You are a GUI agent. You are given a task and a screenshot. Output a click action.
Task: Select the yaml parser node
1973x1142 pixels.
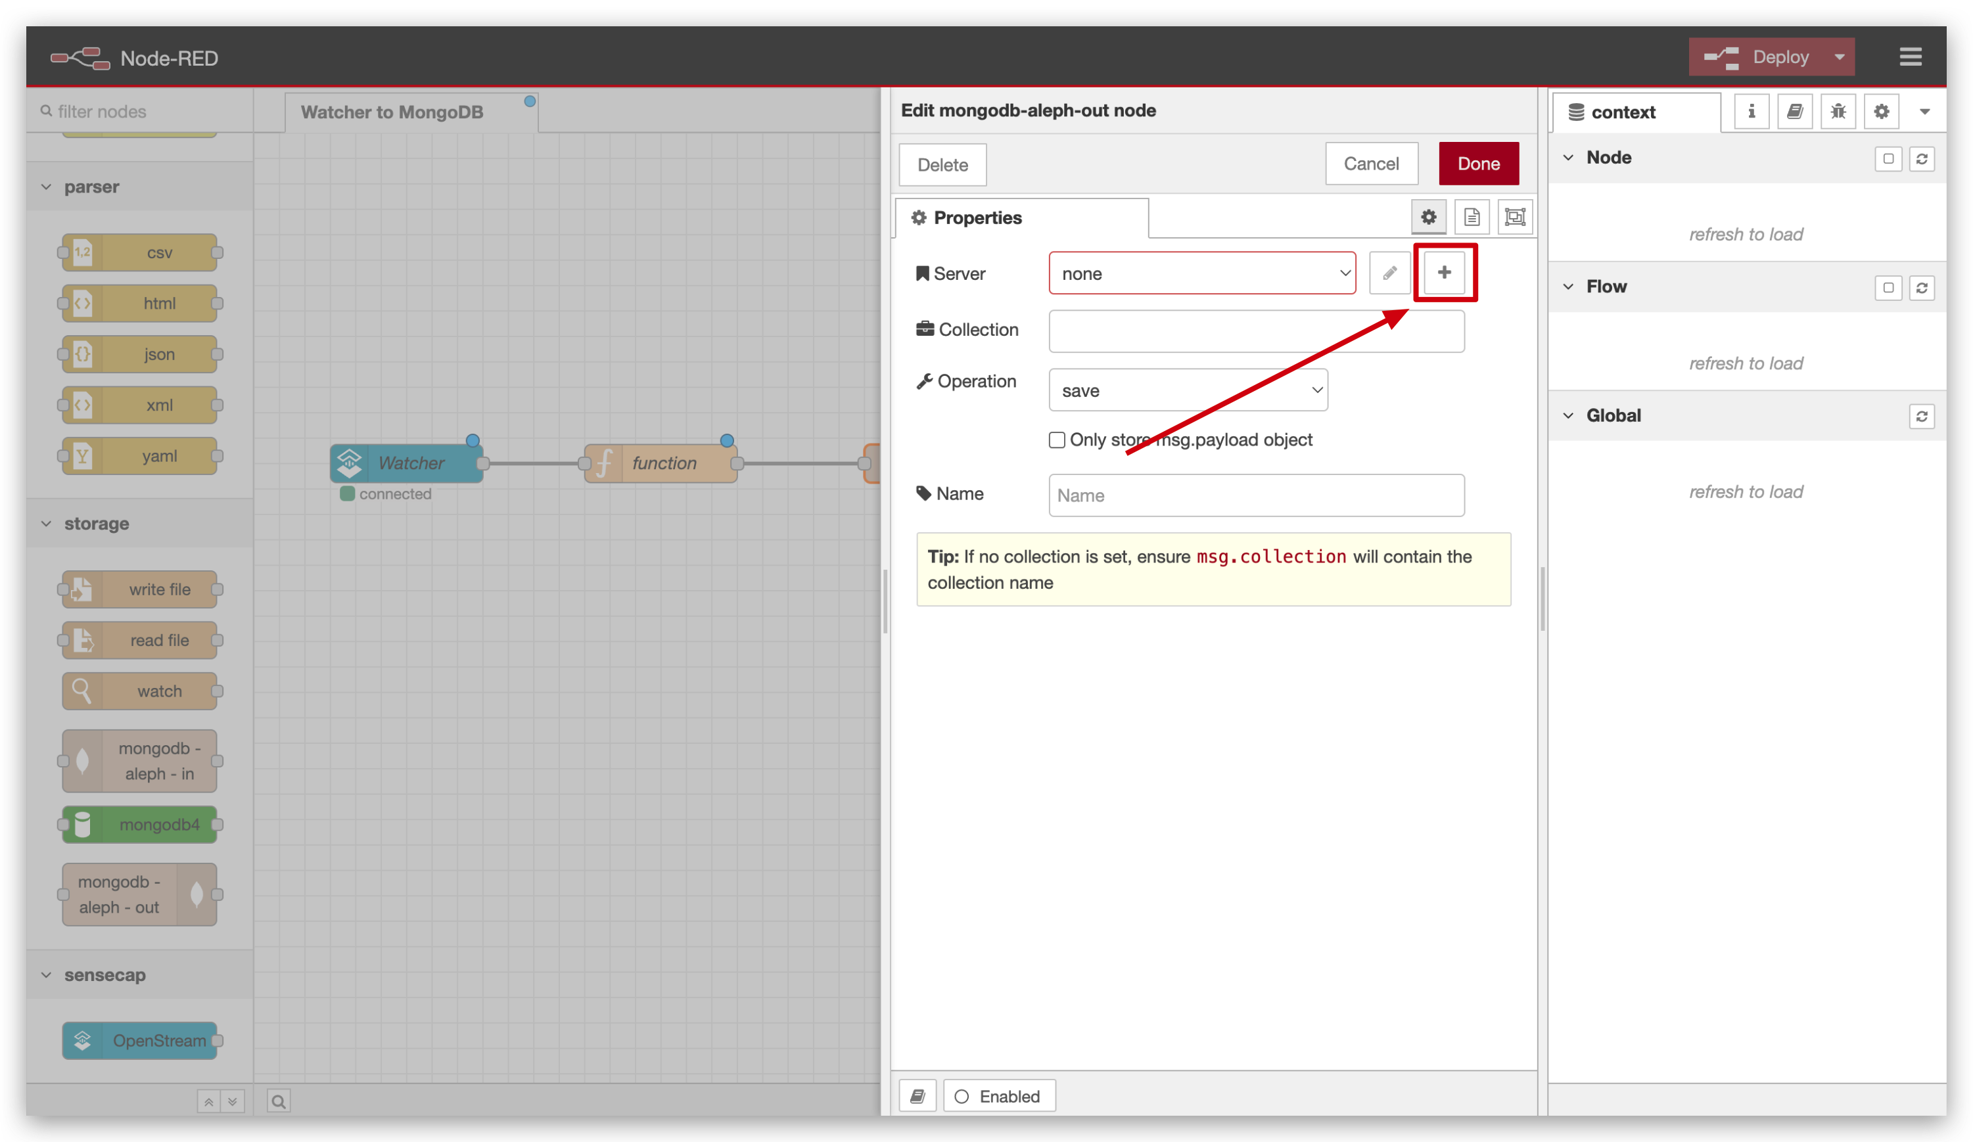pos(139,456)
